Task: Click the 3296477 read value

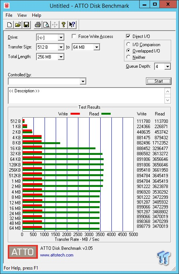Action: coord(160,149)
